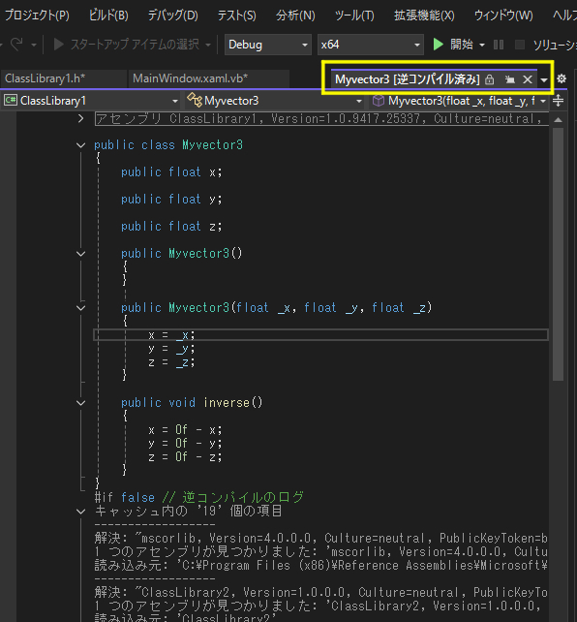Click the editor vertical scrollbar thumb

[x=558, y=254]
